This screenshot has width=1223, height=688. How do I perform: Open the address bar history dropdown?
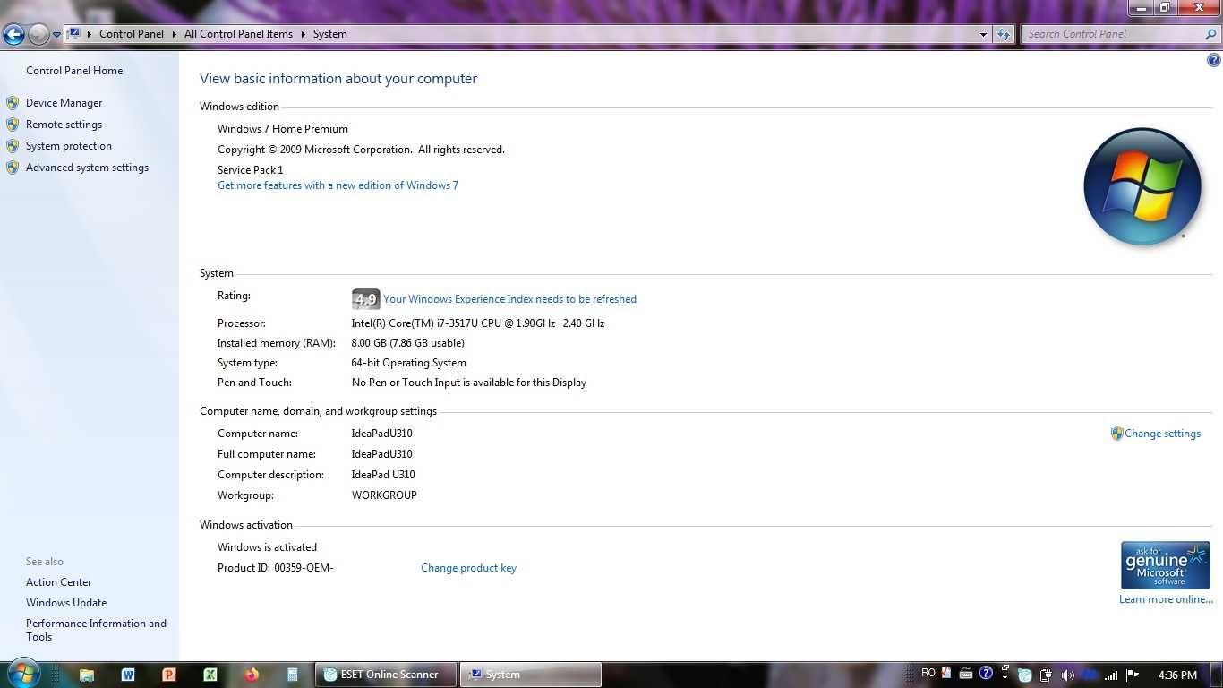point(983,34)
